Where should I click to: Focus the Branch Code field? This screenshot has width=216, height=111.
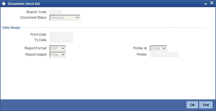coord(56,12)
